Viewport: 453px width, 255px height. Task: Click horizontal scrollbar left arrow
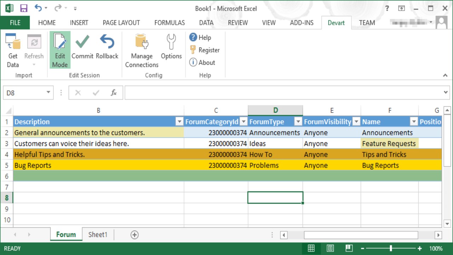[284, 235]
